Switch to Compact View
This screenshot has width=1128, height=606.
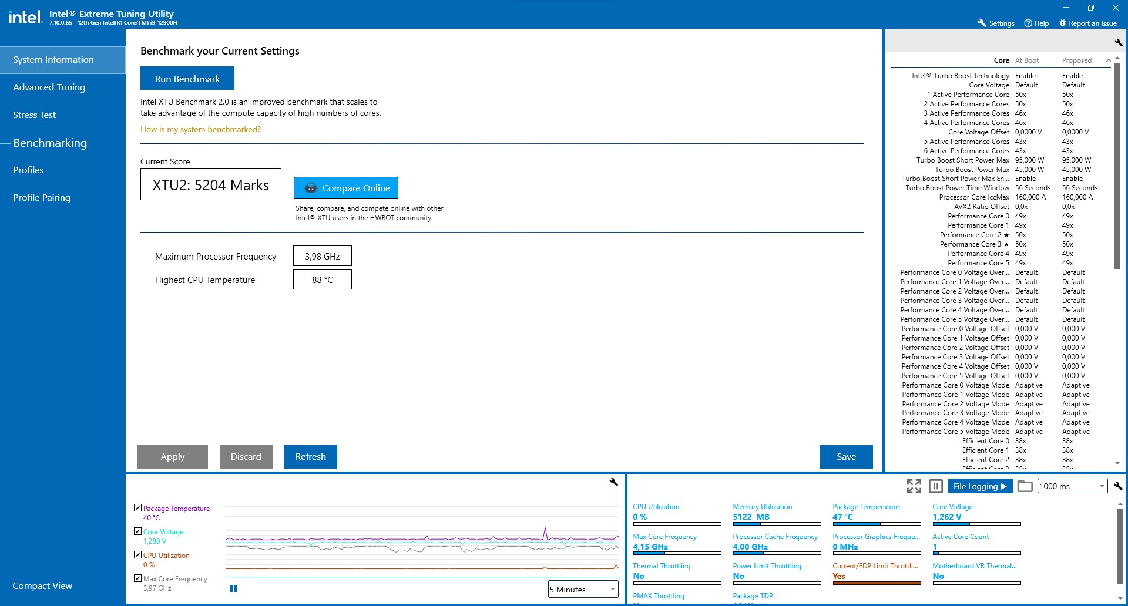click(x=42, y=586)
